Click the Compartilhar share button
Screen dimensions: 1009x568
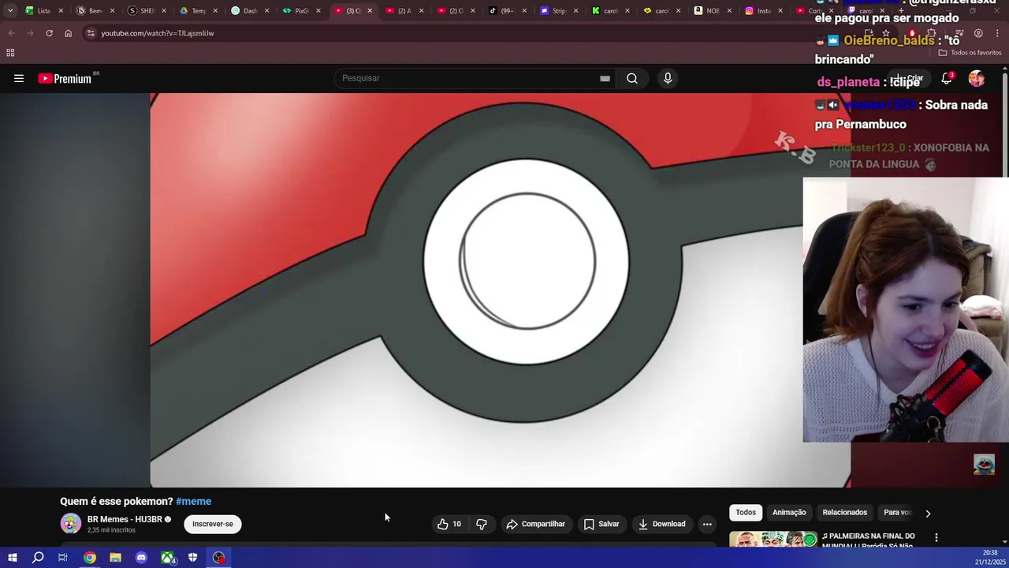536,524
